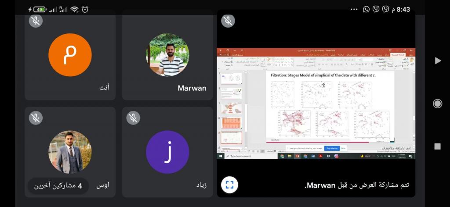Tap the muted mic icon on the presentation tile
The image size is (450, 207).
click(228, 21)
